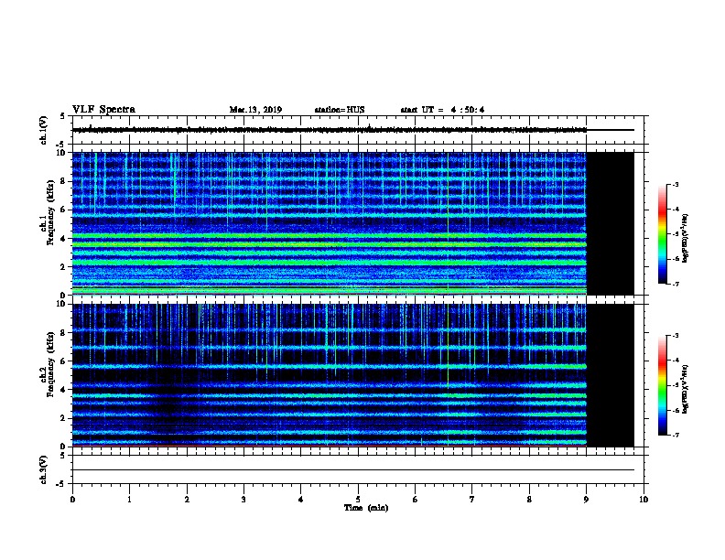Image resolution: width=725 pixels, height=560 pixels.
Task: Click the ch.1 spectrogram "2" kHz tick label
Action: coord(64,267)
